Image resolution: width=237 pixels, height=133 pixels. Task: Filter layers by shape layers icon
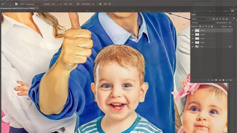coord(223,19)
